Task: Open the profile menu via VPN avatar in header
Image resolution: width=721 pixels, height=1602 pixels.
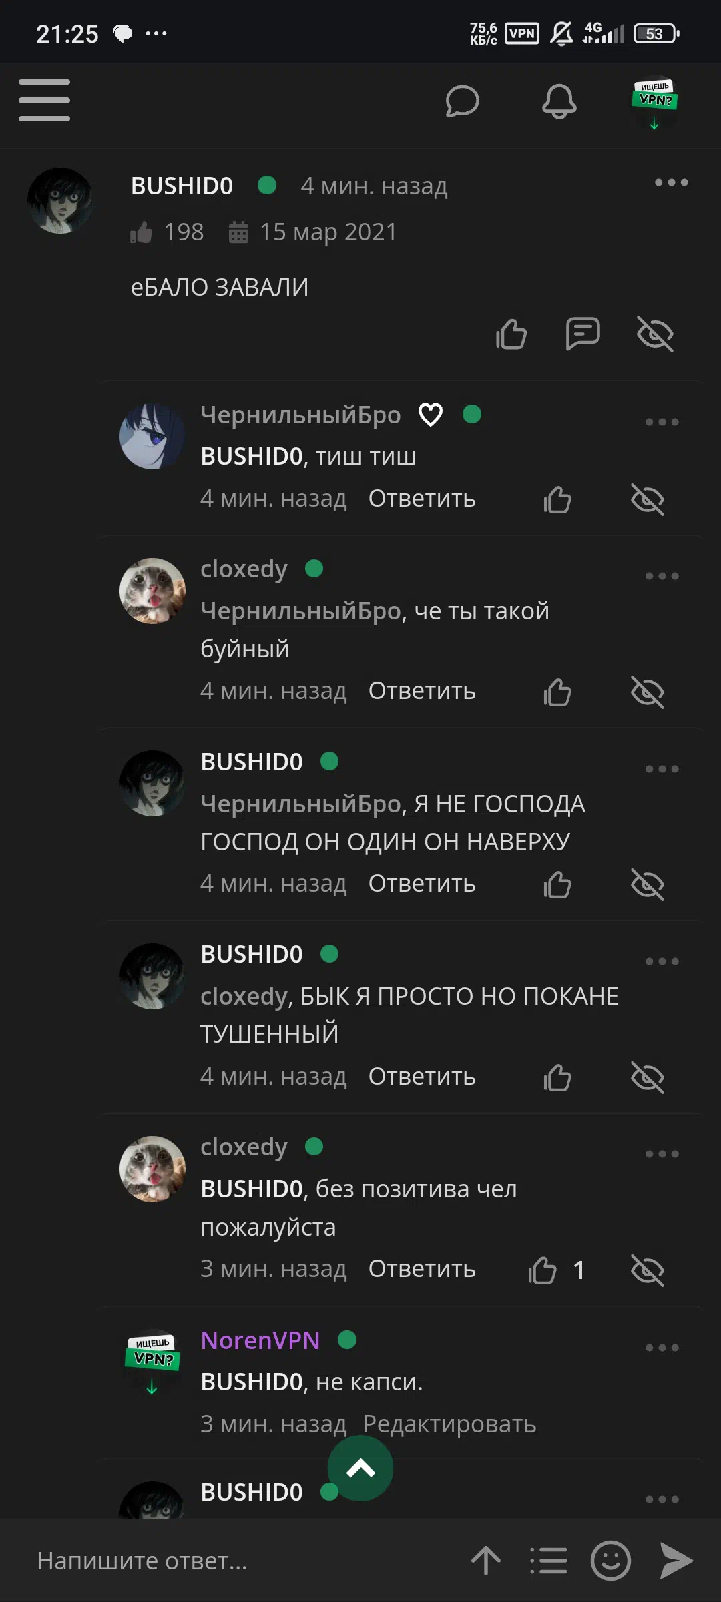Action: click(x=654, y=102)
